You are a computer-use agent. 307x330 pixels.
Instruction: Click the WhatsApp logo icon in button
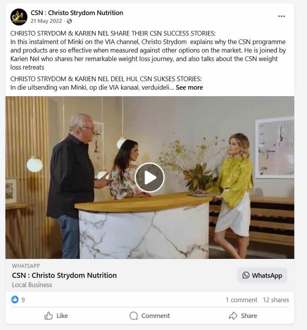click(246, 275)
